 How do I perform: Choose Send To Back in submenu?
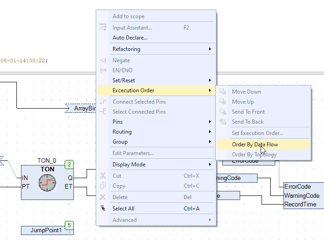pyautogui.click(x=263, y=122)
